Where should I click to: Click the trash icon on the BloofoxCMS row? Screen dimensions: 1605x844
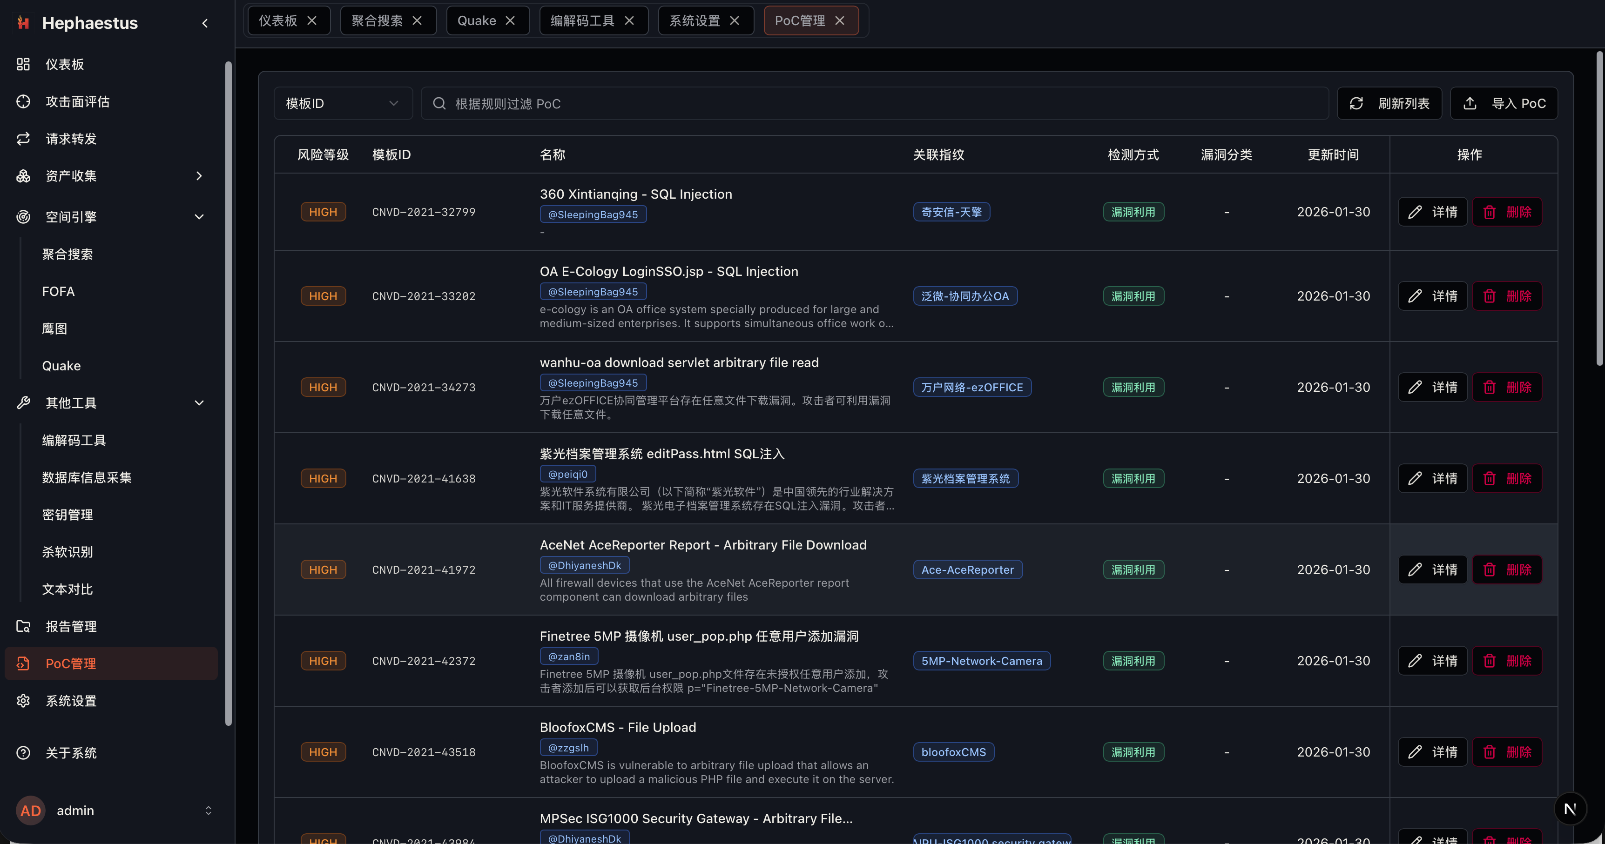click(x=1490, y=752)
